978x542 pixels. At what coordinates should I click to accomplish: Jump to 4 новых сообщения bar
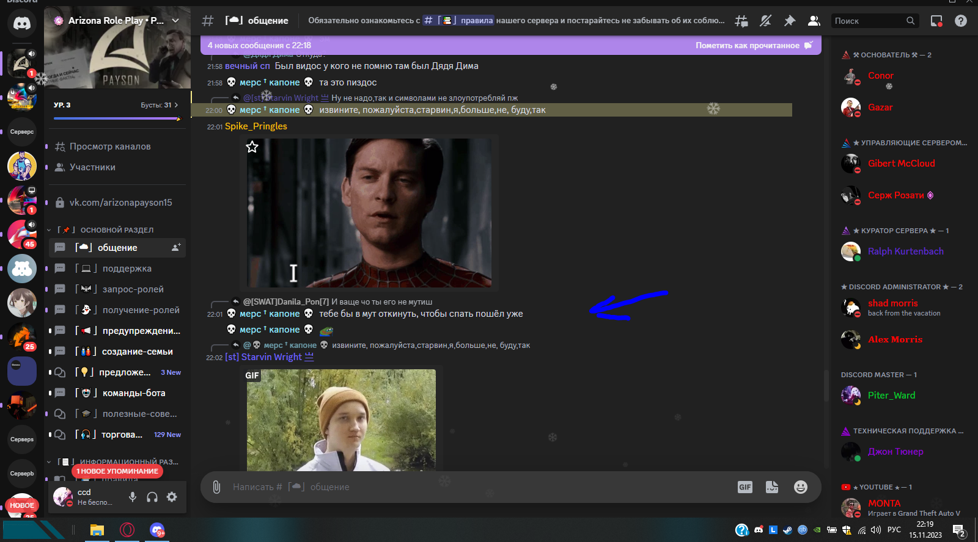pos(259,46)
